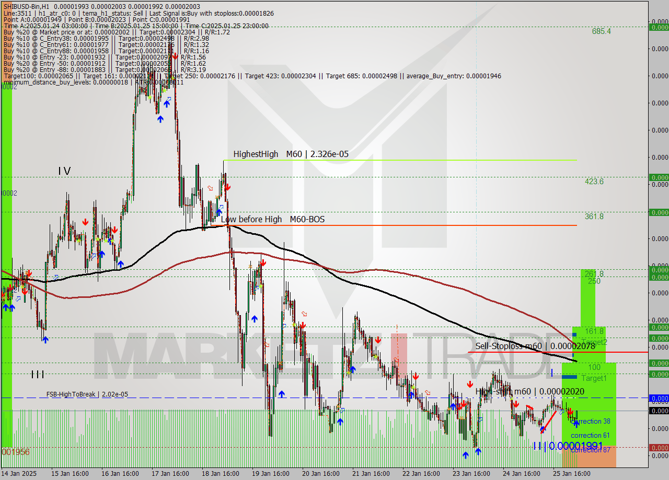Click the 250 level label
The width and height of the screenshot is (669, 480).
(594, 281)
